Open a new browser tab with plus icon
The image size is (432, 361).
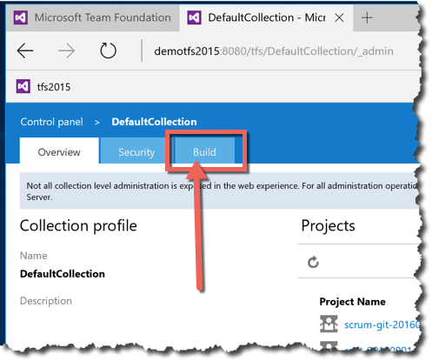(367, 18)
